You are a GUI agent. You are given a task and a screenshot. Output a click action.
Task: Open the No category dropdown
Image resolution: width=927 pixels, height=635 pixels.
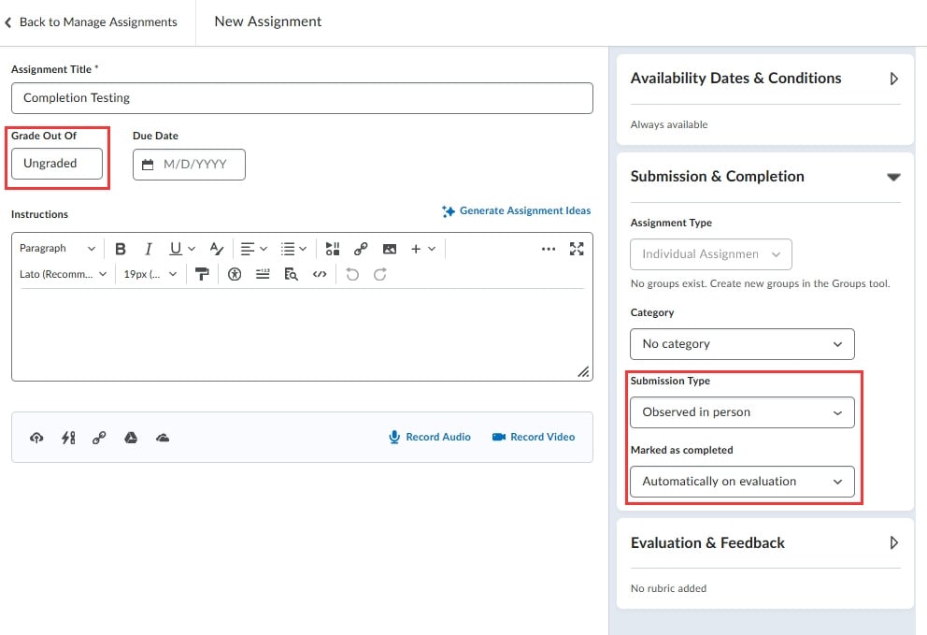pyautogui.click(x=742, y=344)
